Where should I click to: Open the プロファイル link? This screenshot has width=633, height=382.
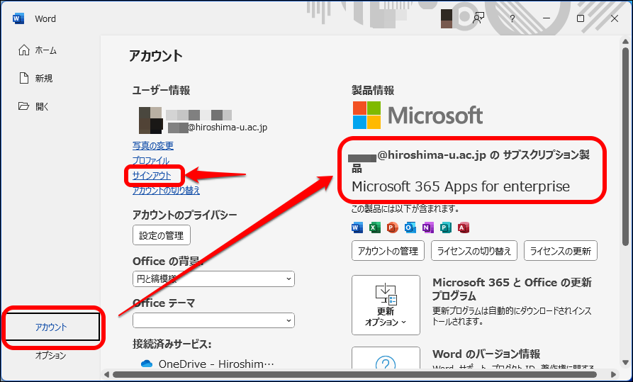point(151,160)
